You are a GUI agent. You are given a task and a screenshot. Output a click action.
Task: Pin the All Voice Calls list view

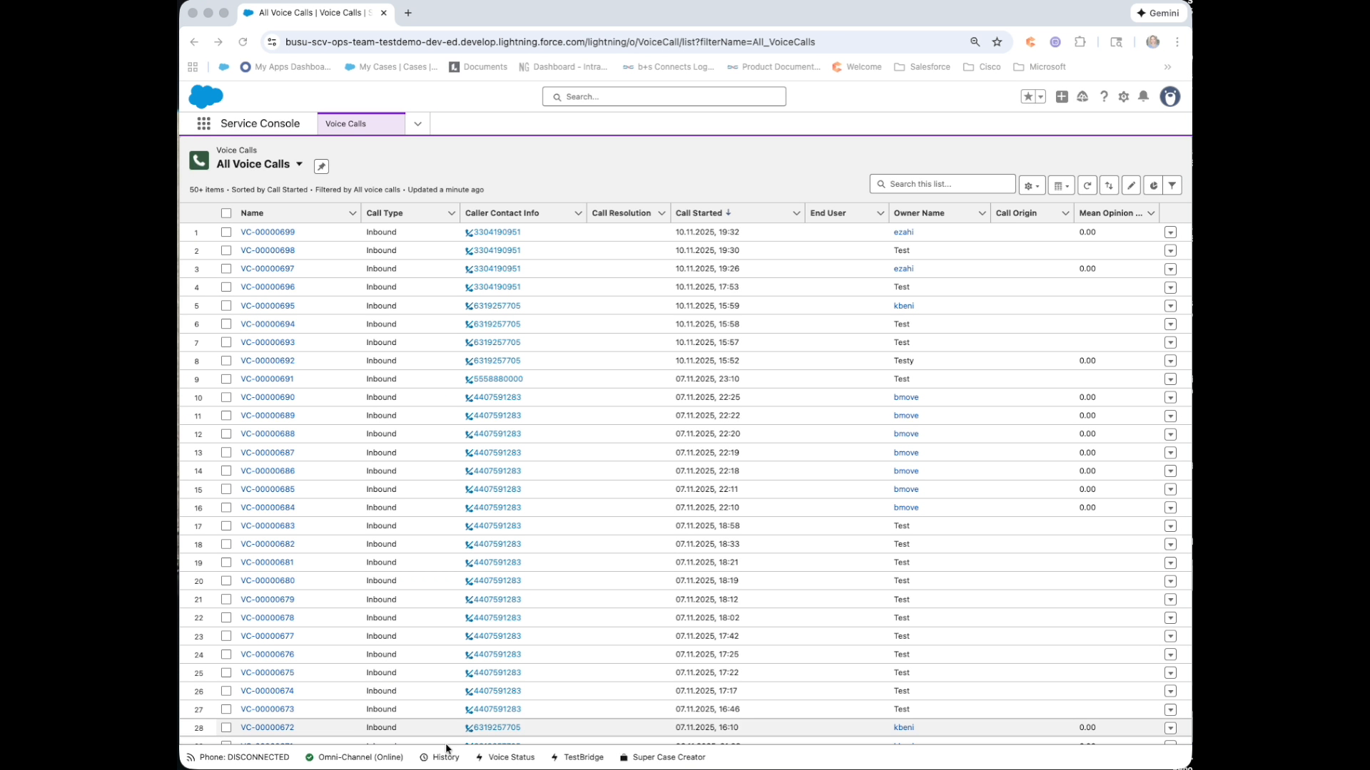[321, 165]
